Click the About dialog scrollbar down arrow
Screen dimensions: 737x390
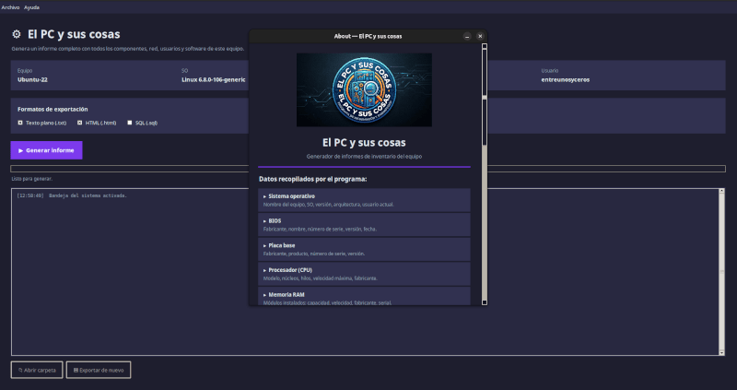pos(485,302)
